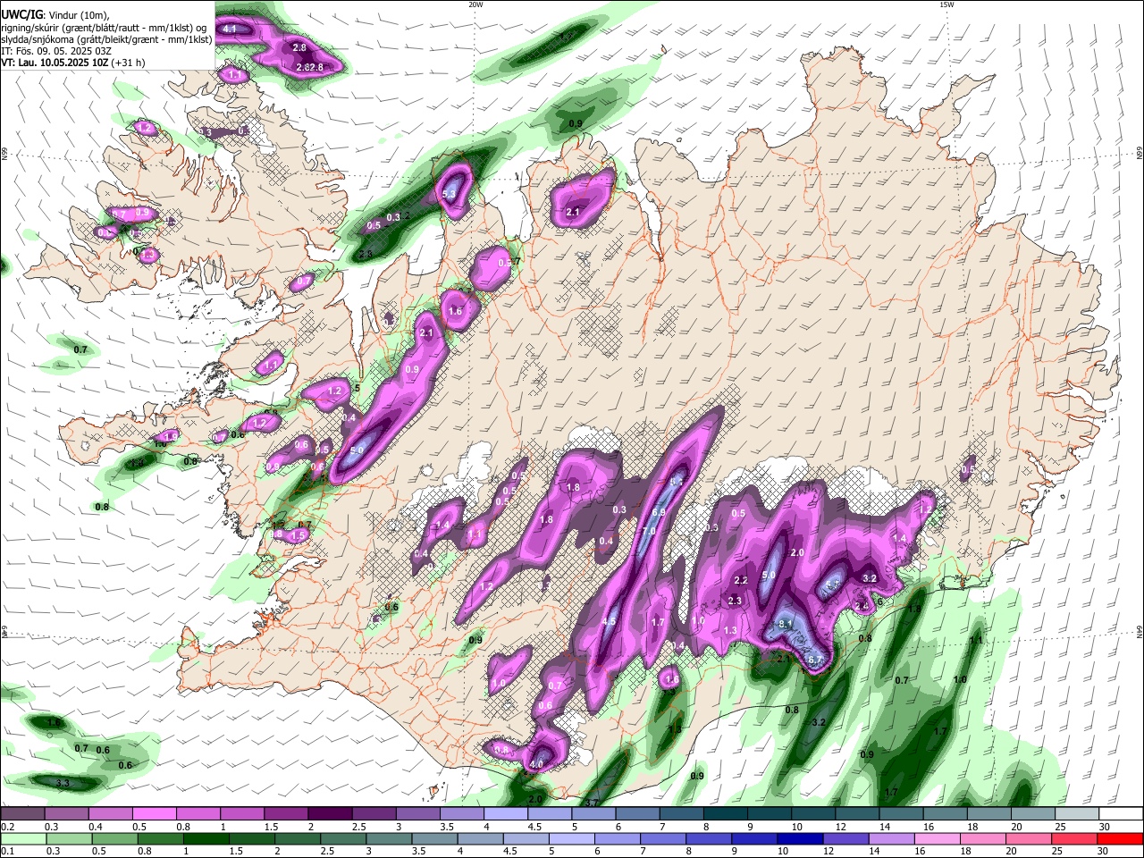
Task: Click the 5.7 value on the glacier area
Action: tap(830, 584)
